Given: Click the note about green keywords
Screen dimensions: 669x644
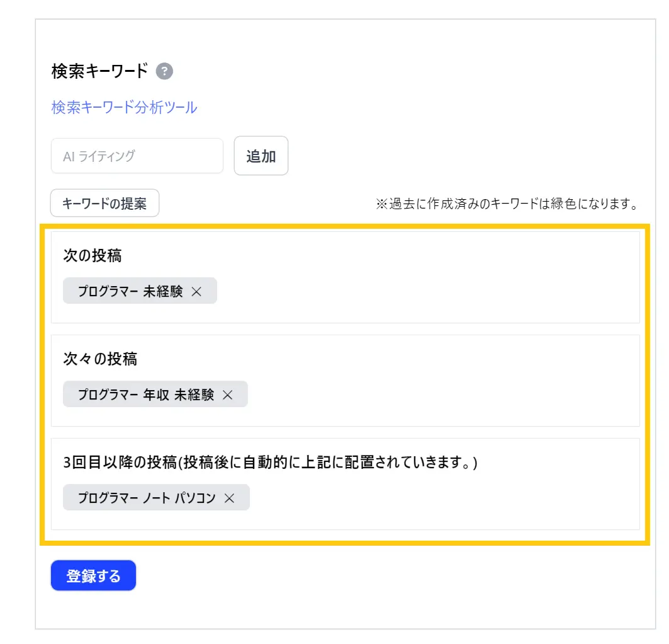Looking at the screenshot, I should 507,204.
